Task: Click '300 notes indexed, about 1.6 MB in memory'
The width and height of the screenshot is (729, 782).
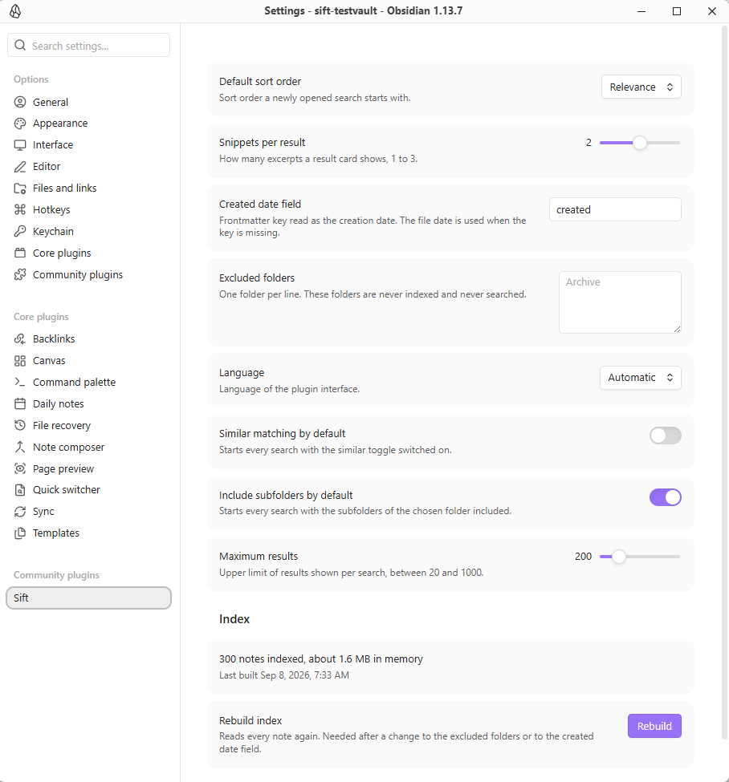Action: coord(321,658)
